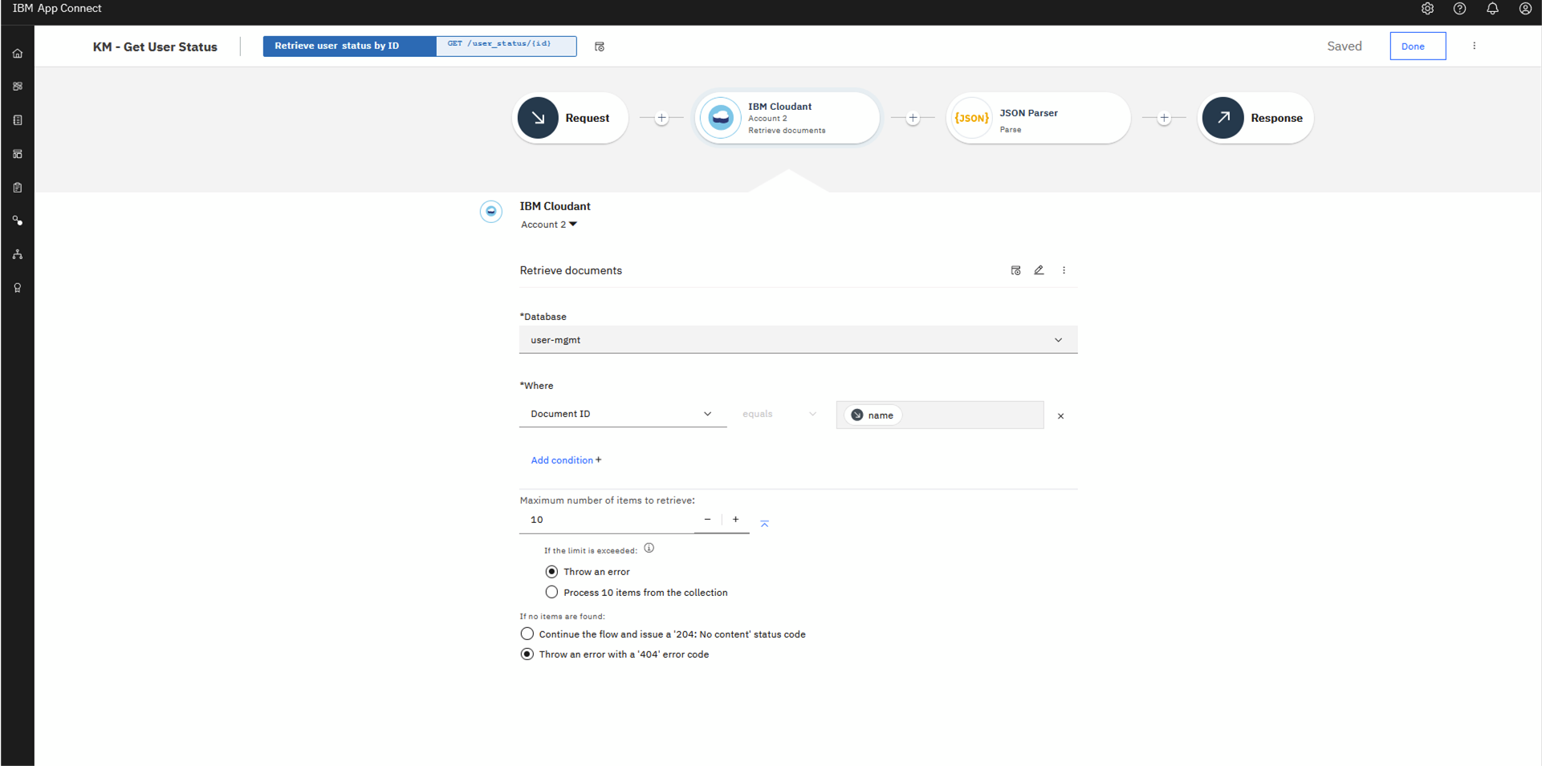Open the two-dot connector sidebar icon
Viewport: 1542px width, 766px height.
(x=18, y=221)
